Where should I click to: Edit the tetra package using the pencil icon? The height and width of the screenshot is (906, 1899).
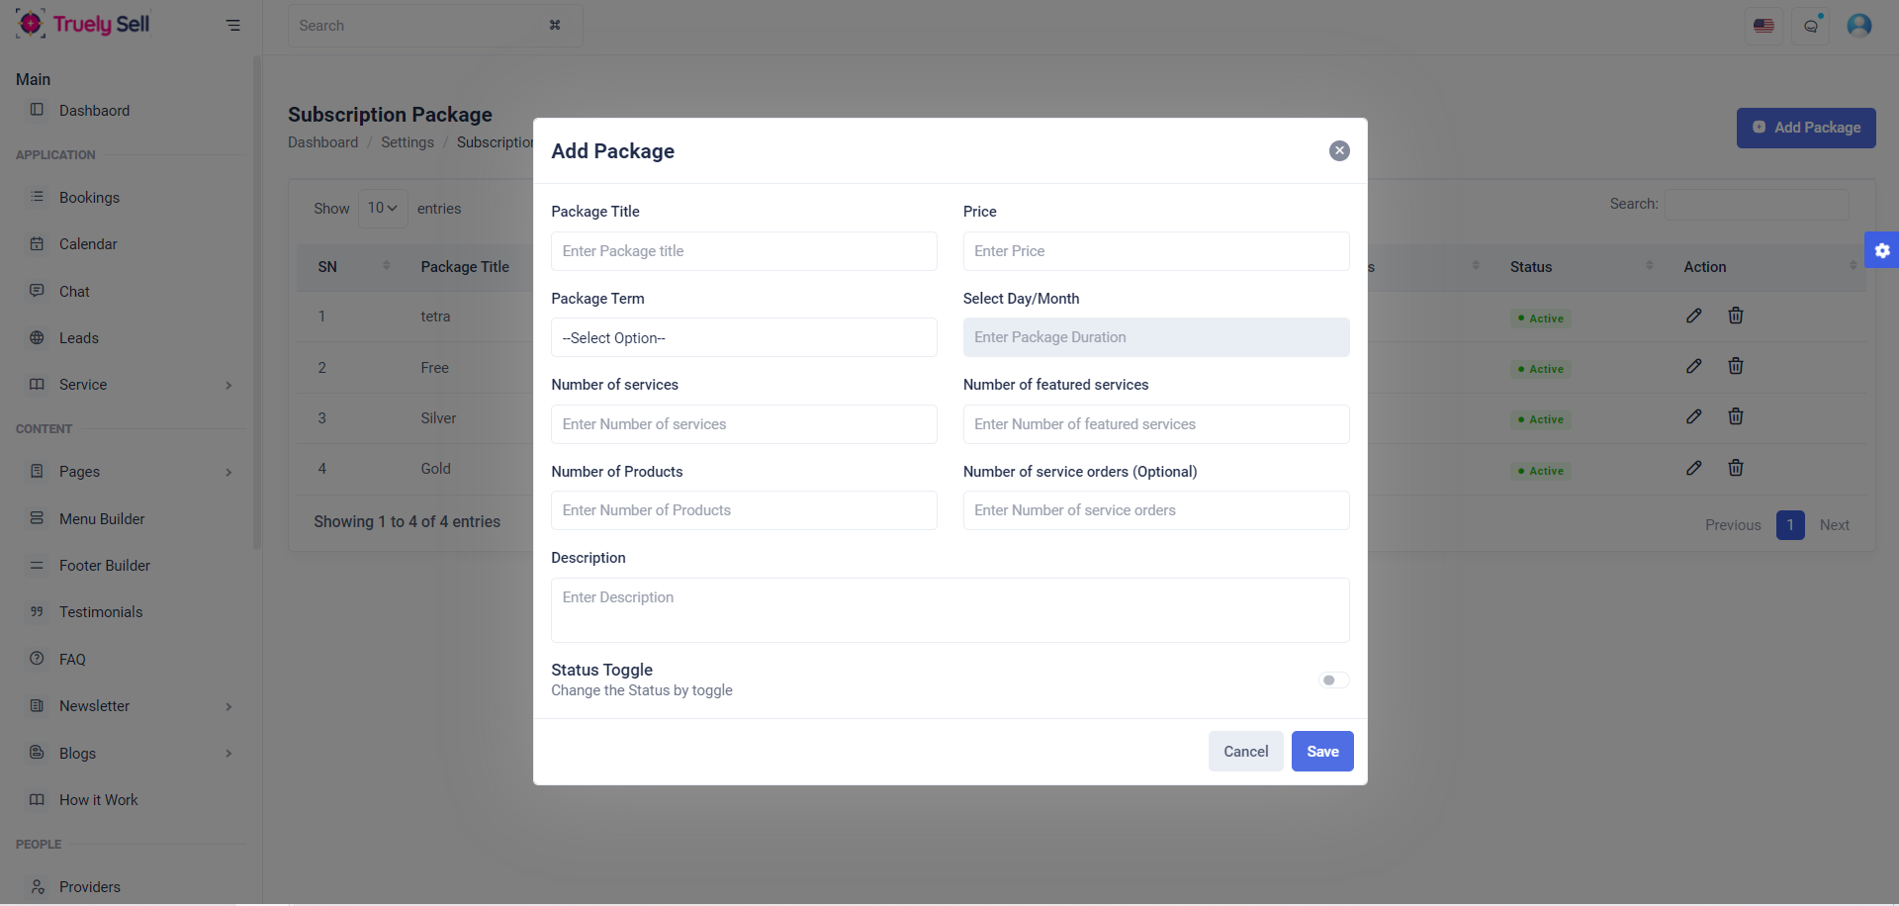click(x=1693, y=316)
